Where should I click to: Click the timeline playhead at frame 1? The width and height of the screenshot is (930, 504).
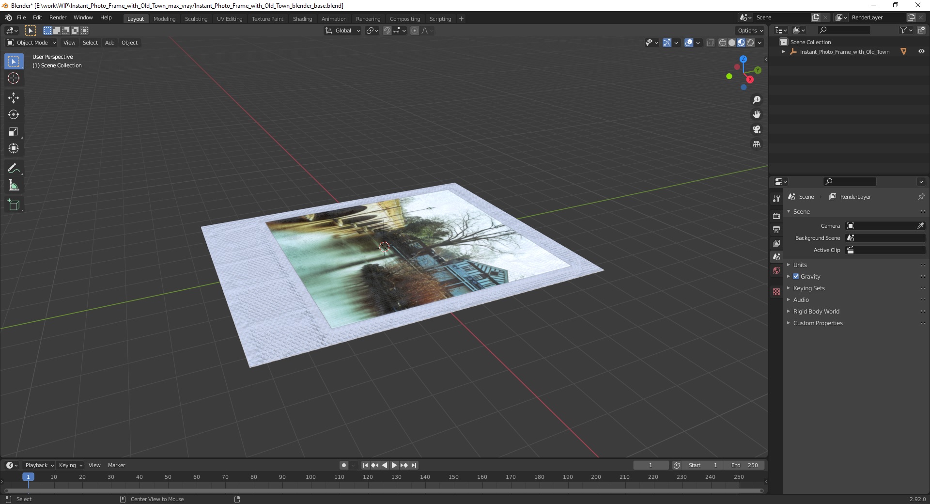28,477
